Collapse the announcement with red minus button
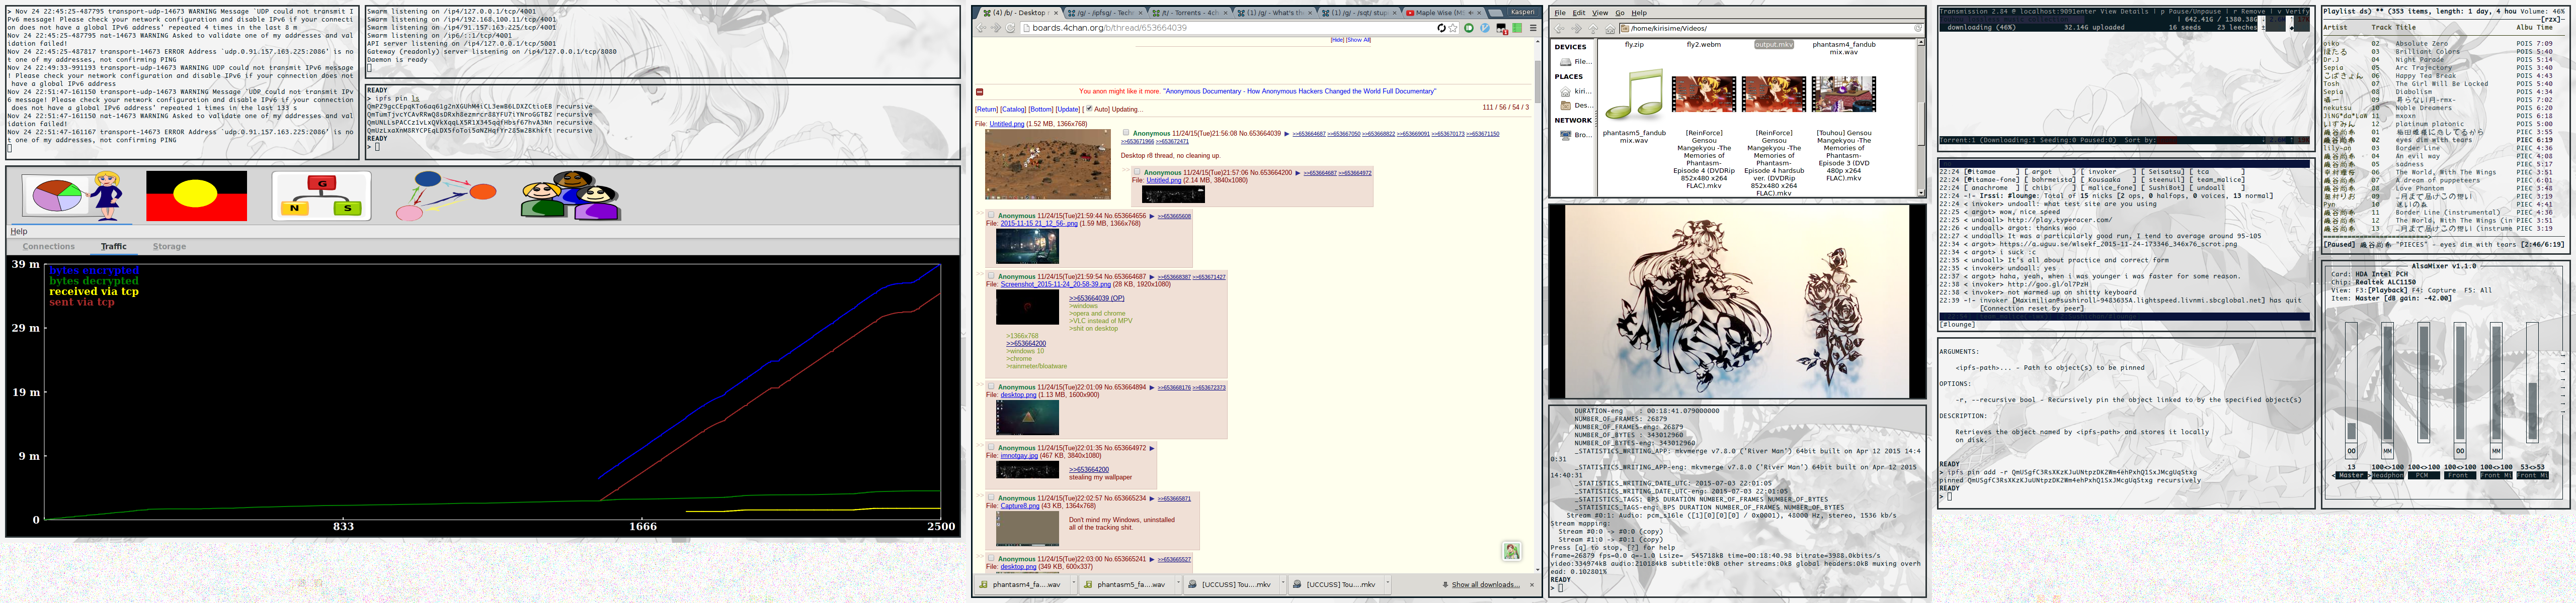2576x603 pixels. click(x=980, y=92)
